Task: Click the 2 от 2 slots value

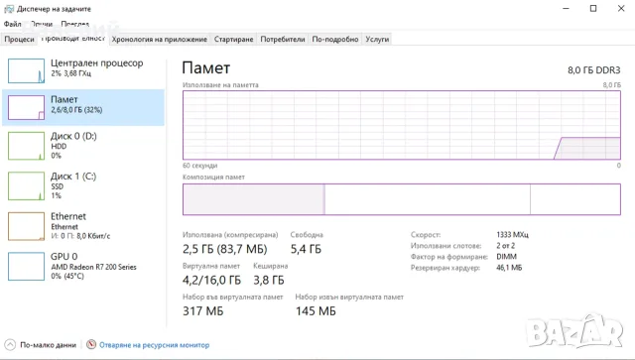Action: pyautogui.click(x=505, y=246)
